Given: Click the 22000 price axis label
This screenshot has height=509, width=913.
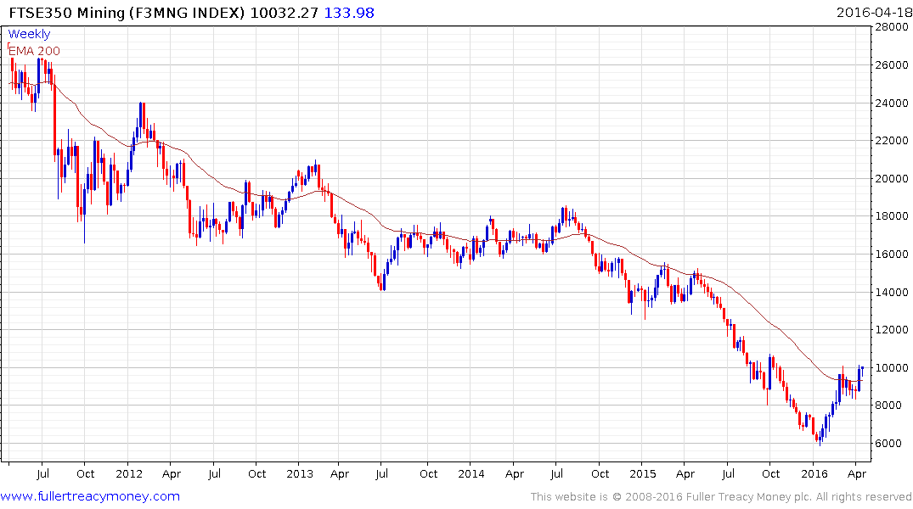Looking at the screenshot, I should 892,140.
